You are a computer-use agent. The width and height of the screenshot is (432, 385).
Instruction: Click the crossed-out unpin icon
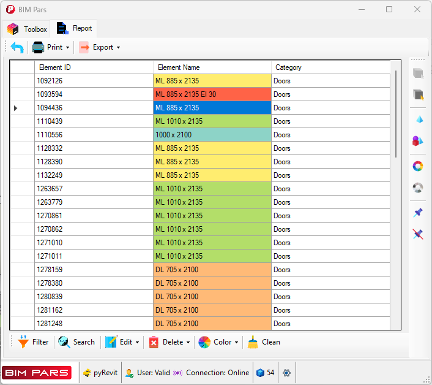coord(419,234)
